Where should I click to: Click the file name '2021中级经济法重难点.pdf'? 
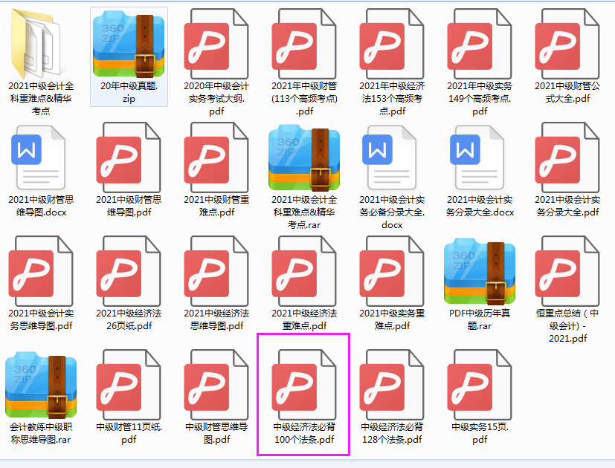[x=304, y=319]
